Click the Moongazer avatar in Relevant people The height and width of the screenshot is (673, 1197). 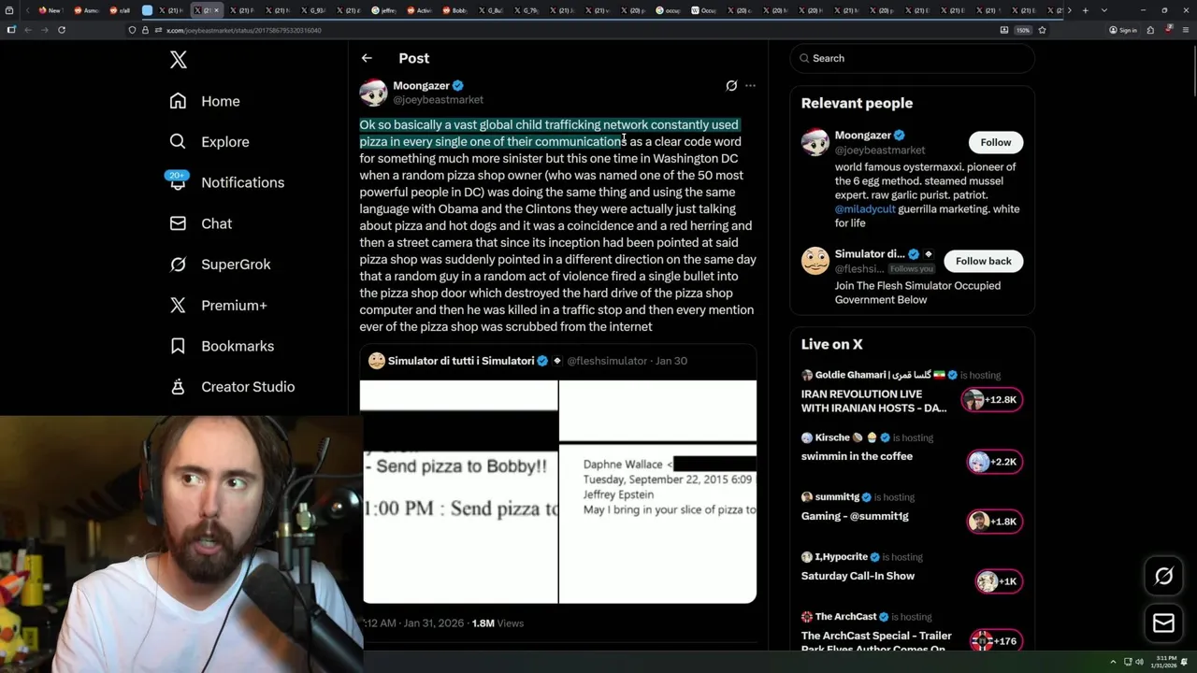(x=815, y=142)
